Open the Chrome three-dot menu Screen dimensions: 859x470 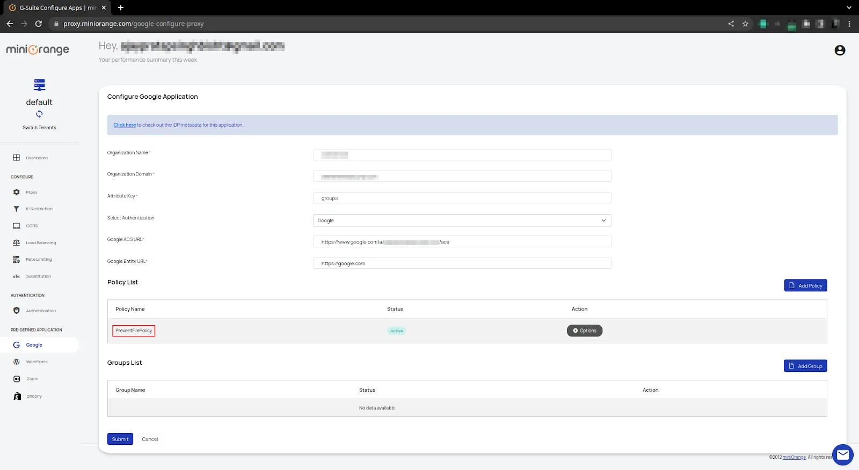pyautogui.click(x=849, y=24)
